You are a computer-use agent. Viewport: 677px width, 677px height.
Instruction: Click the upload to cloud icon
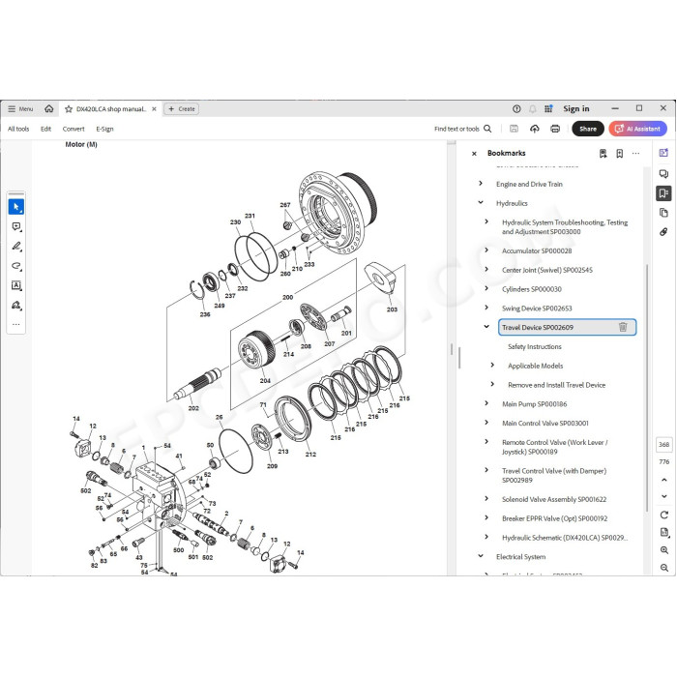(x=535, y=129)
